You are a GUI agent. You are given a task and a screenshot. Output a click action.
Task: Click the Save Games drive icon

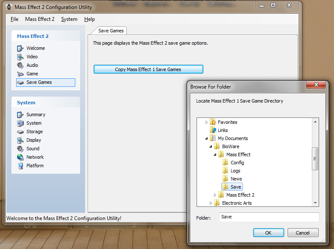pyautogui.click(x=20, y=83)
